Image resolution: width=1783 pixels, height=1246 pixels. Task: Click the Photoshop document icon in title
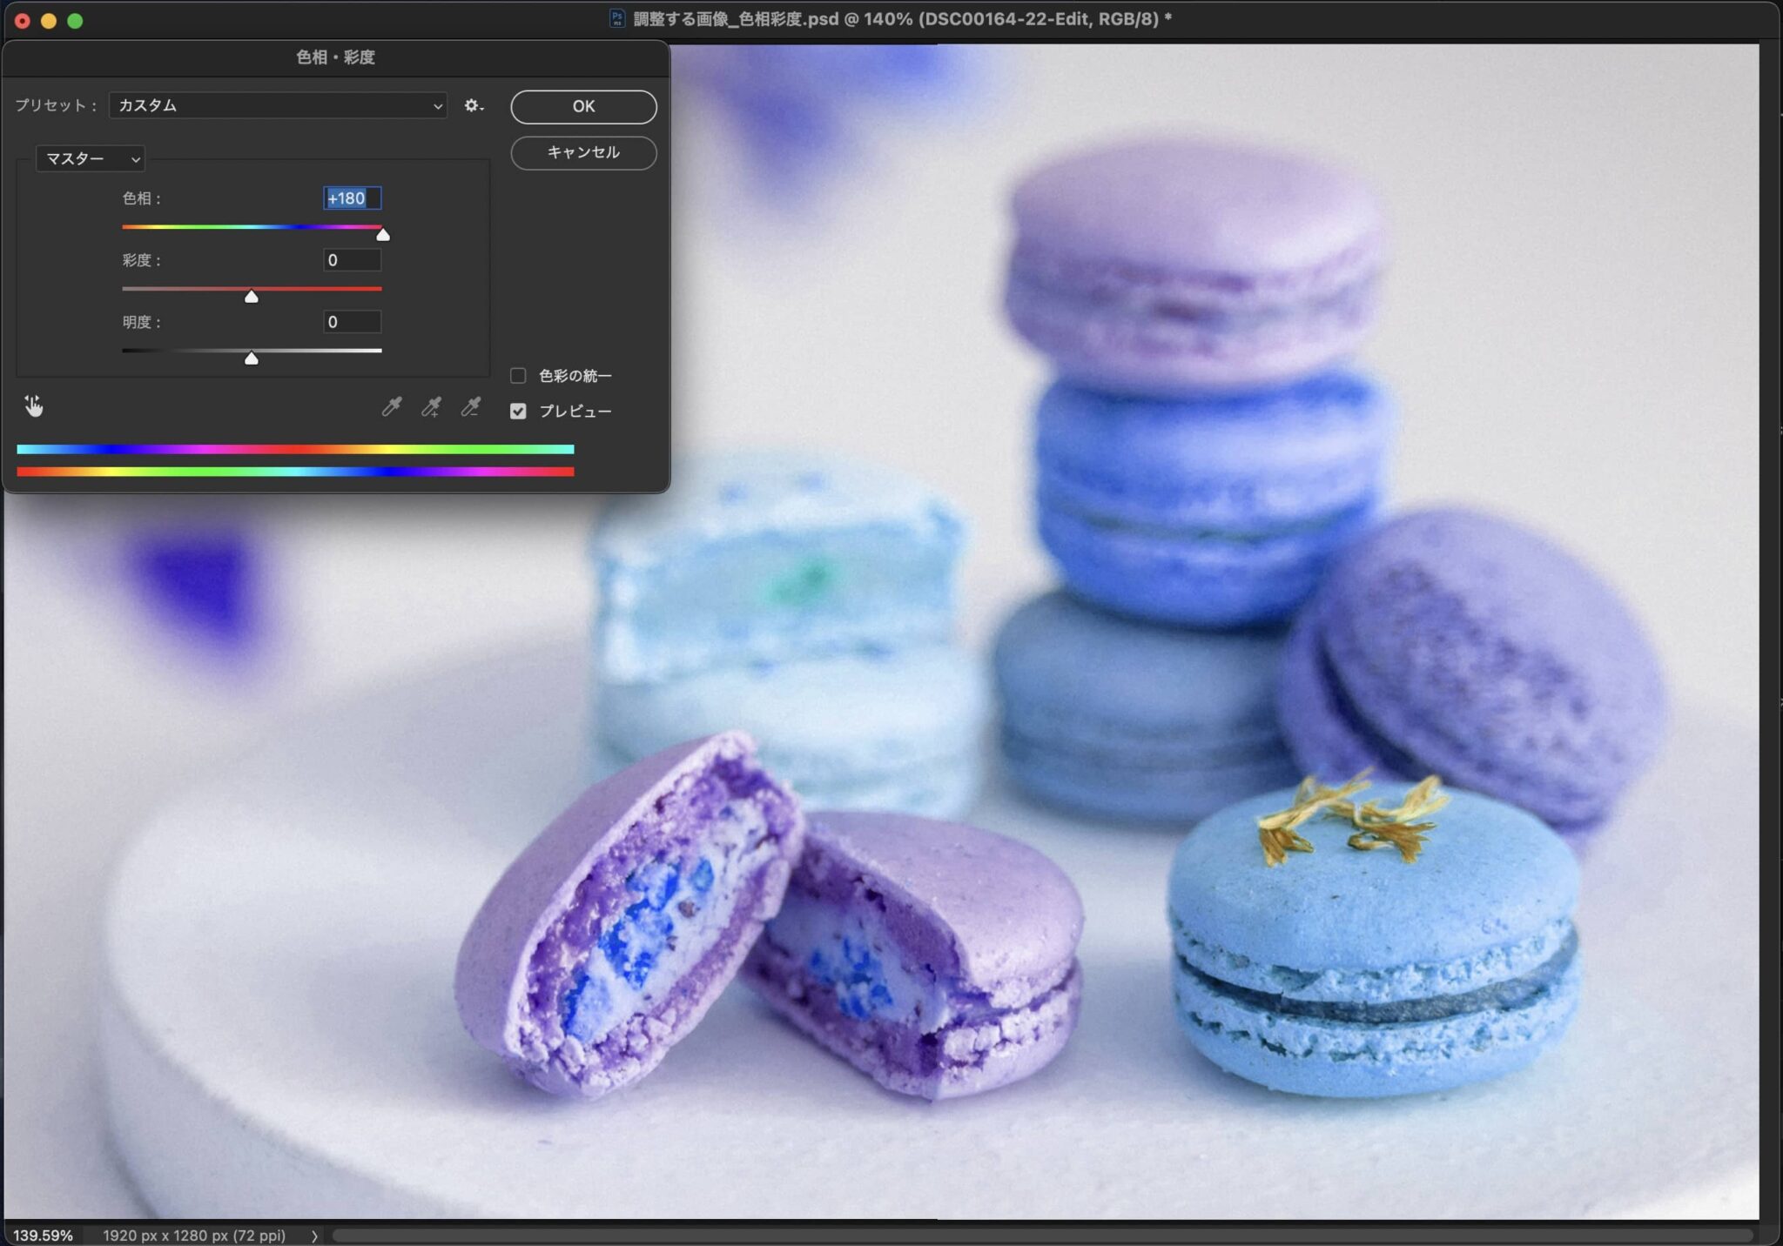(x=616, y=19)
